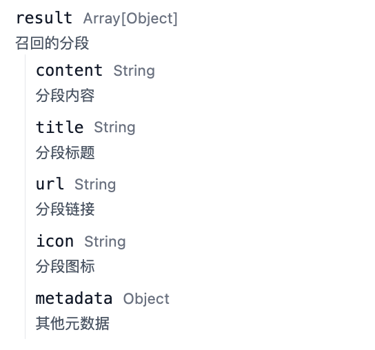Click the icon field name
The height and width of the screenshot is (350, 375).
55,241
